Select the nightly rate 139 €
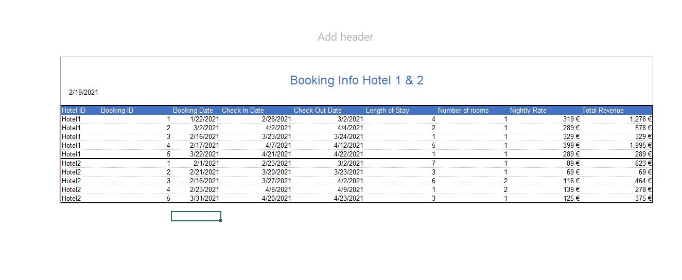The height and width of the screenshot is (280, 682). pos(571,189)
